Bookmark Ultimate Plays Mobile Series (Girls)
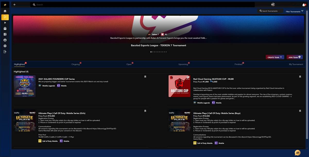 click(145, 111)
